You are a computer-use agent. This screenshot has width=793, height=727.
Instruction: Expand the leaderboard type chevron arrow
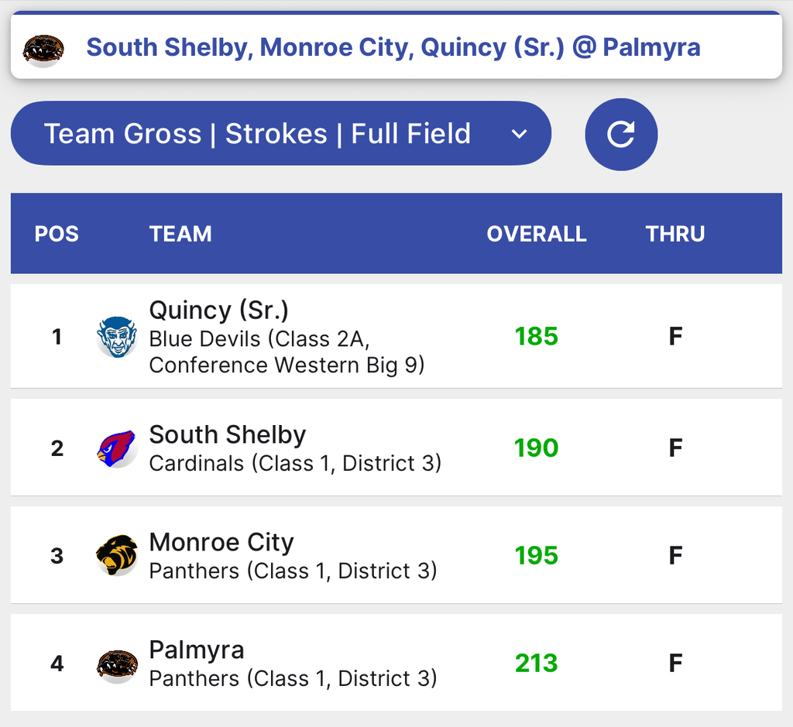(x=520, y=134)
